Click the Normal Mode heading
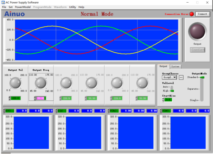This screenshot has width=213, height=154. [x=97, y=14]
